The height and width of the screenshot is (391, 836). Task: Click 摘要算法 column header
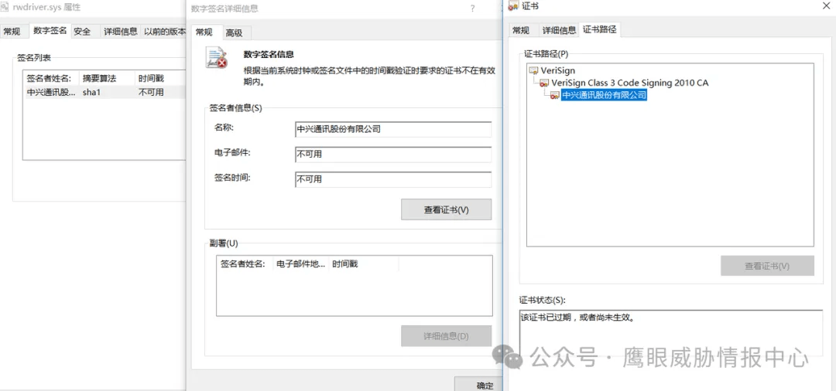(x=107, y=78)
